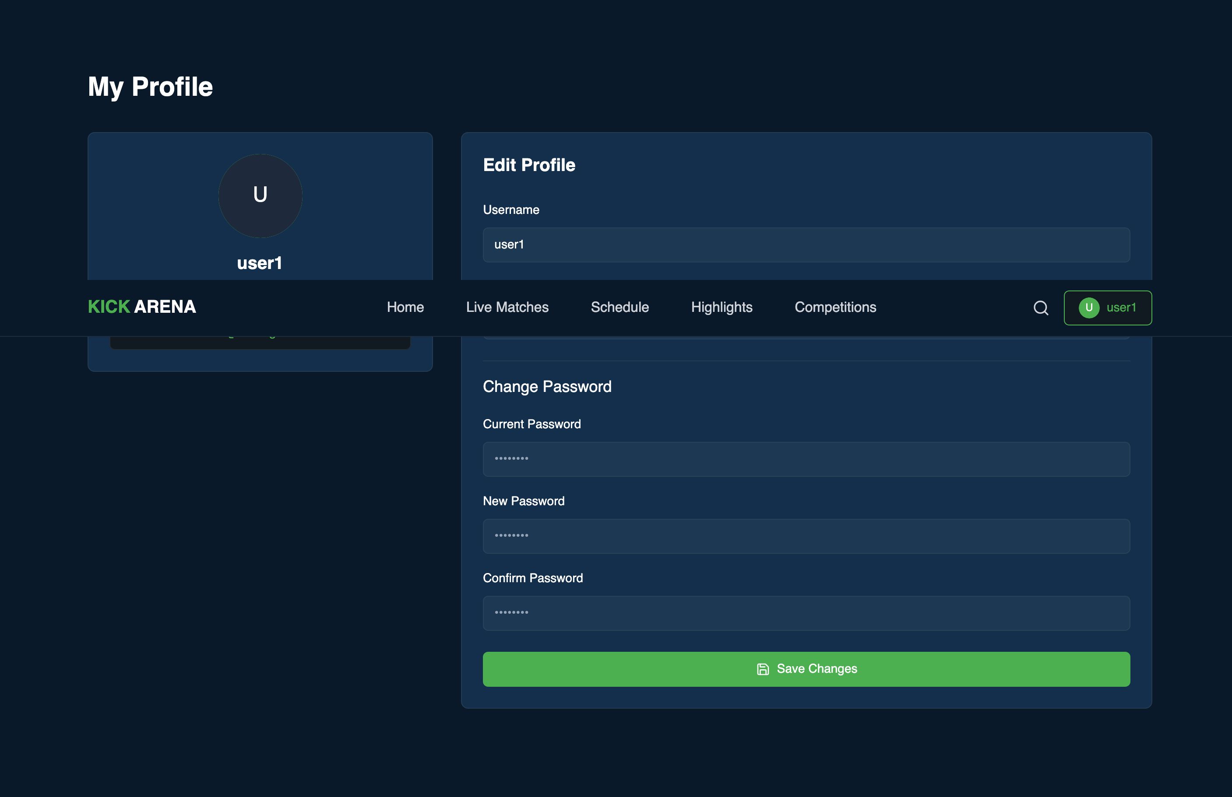1232x797 pixels.
Task: Click the green U avatar in navbar
Action: [1088, 308]
